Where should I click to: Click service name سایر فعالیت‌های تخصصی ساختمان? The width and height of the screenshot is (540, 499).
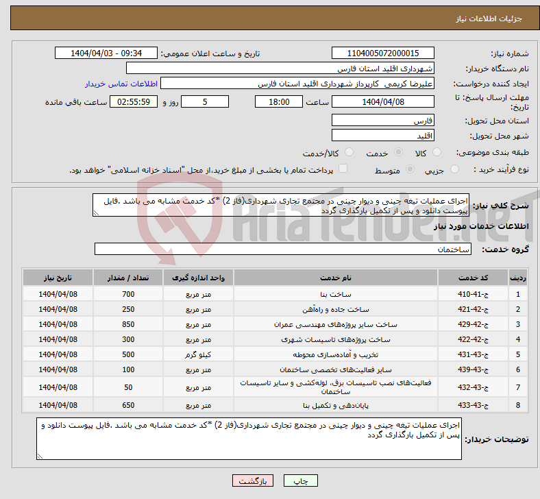(x=335, y=369)
